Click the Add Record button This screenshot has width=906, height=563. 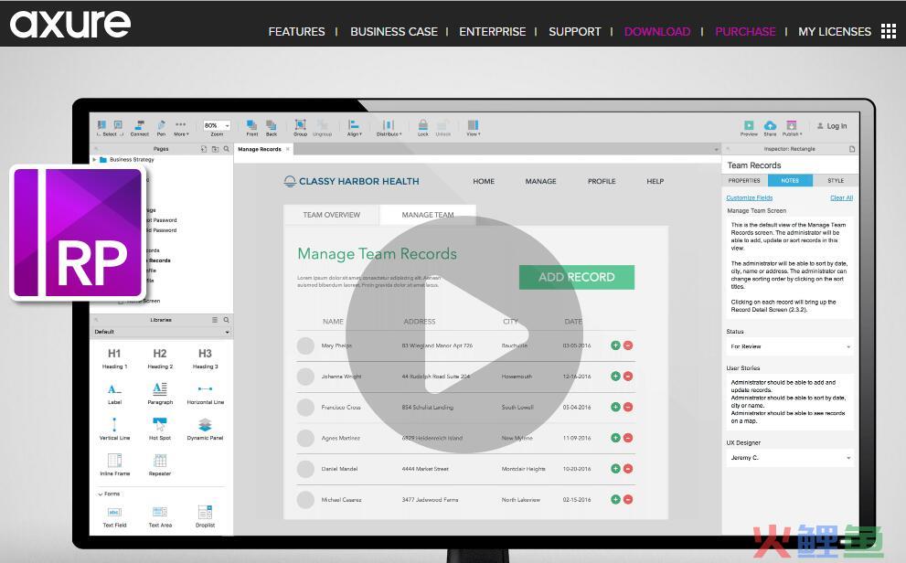pos(577,277)
